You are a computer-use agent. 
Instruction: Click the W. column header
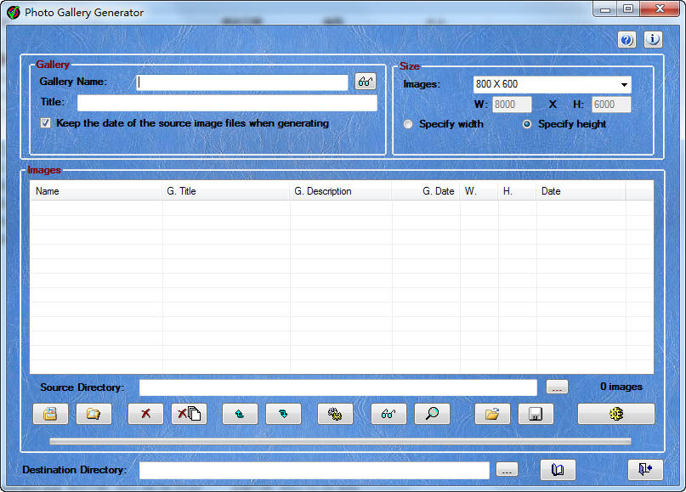click(479, 191)
